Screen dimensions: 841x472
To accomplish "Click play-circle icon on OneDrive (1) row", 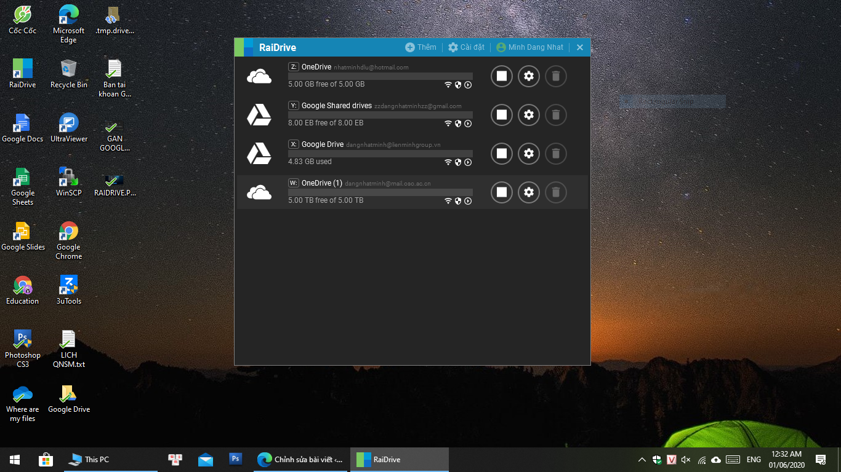I will tap(468, 201).
